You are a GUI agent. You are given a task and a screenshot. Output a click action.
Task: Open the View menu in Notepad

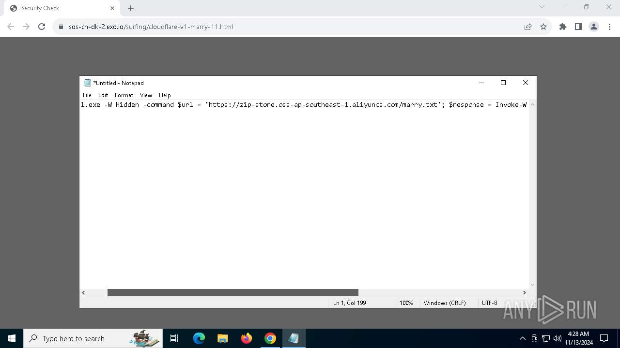click(x=146, y=95)
